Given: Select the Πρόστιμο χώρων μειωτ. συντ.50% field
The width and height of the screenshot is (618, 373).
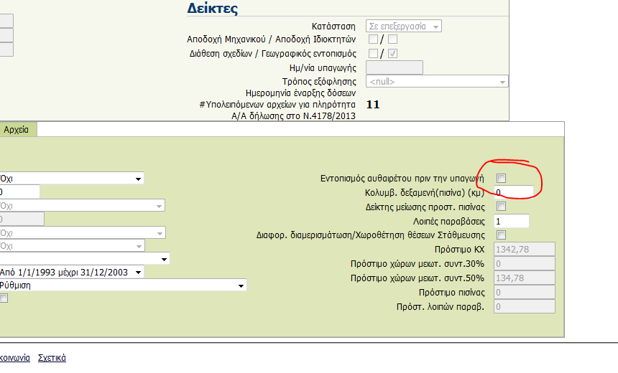Looking at the screenshot, I should 524,278.
